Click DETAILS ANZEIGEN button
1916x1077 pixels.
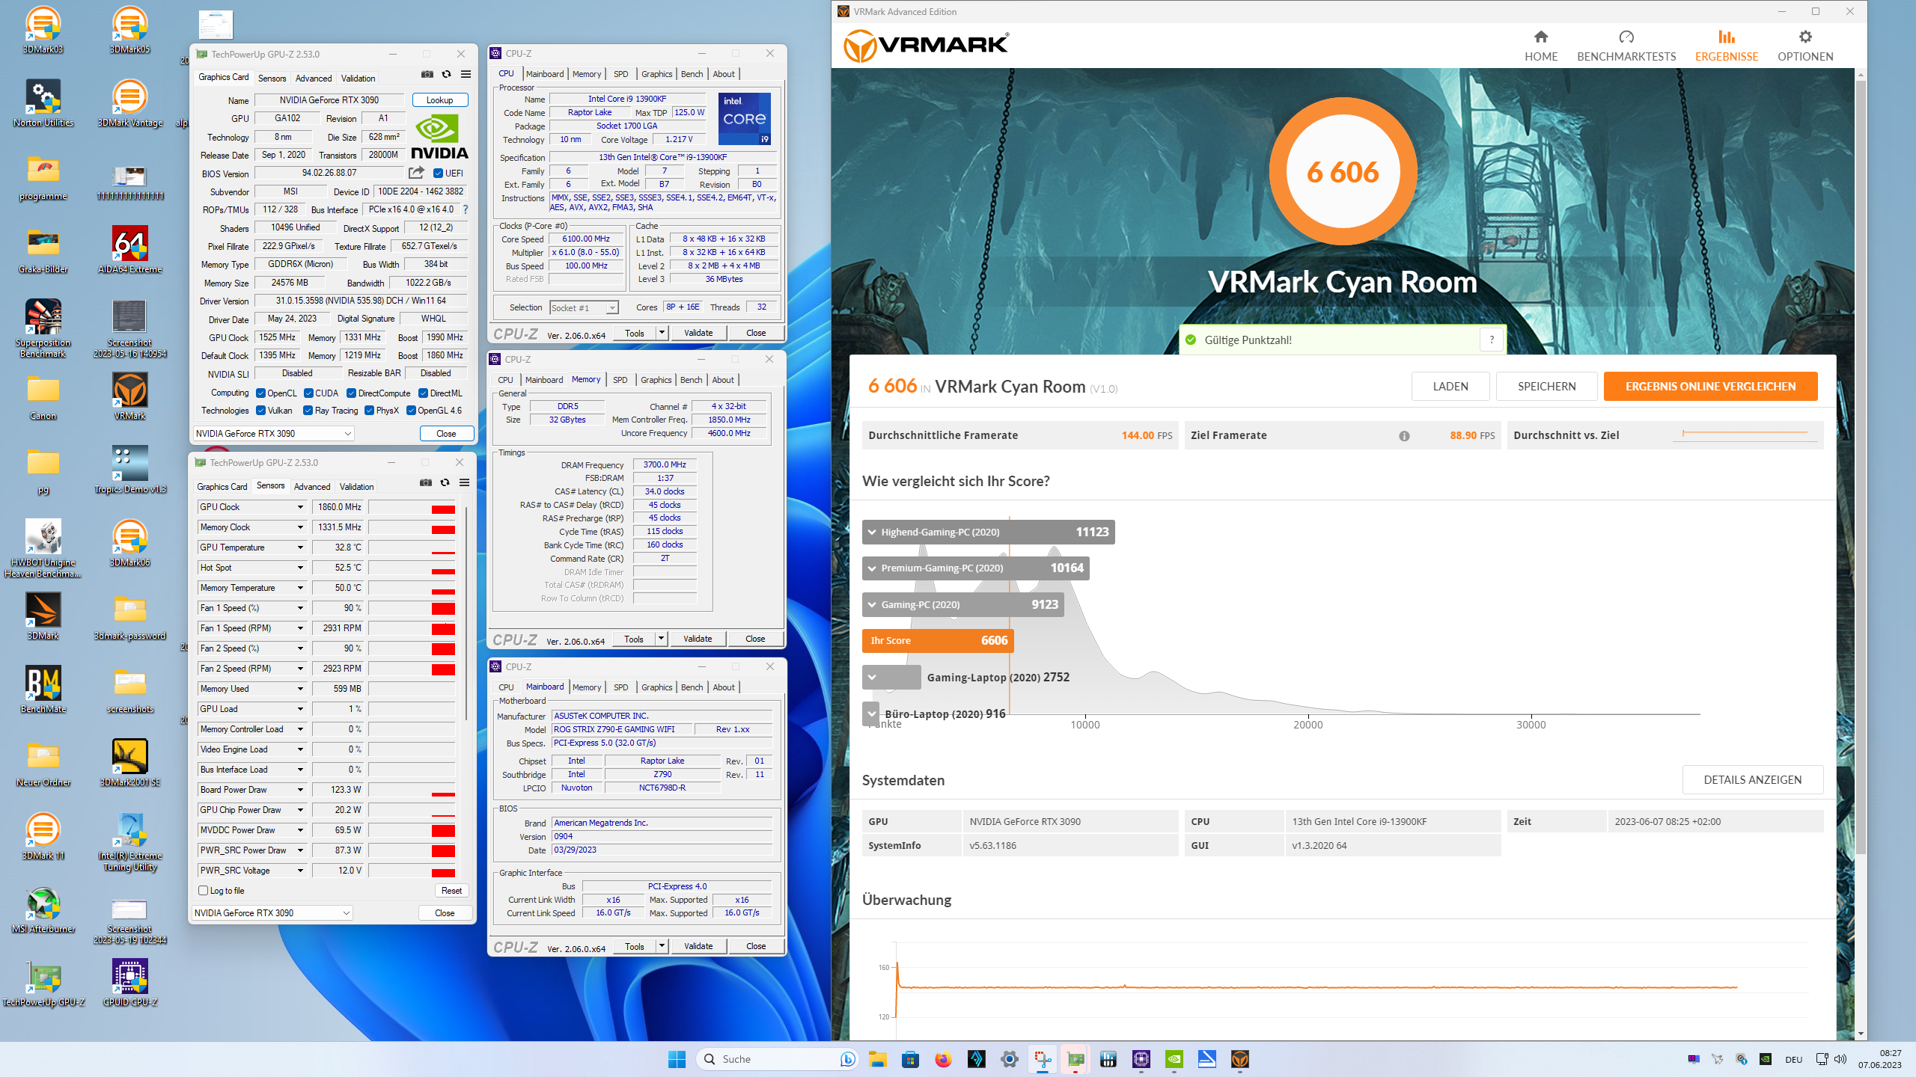click(1752, 779)
